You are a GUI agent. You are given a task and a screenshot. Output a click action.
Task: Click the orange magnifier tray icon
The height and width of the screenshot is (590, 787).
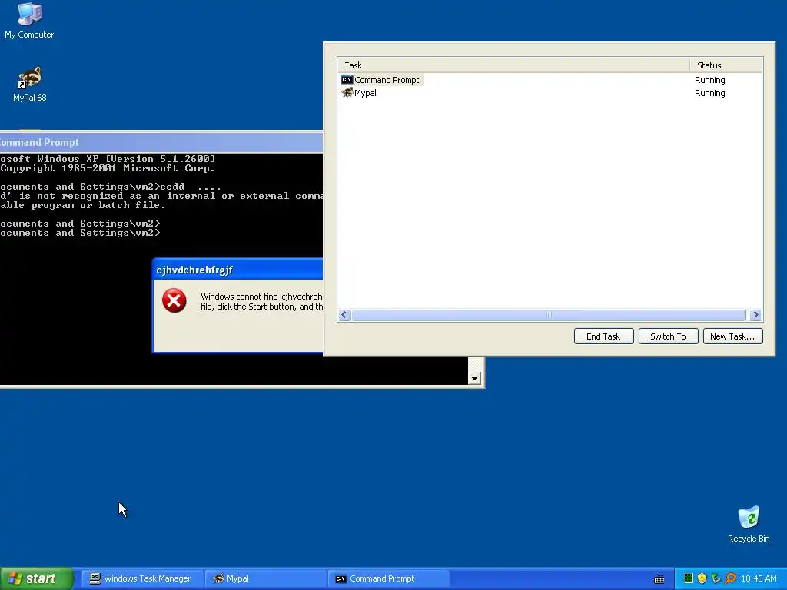(730, 578)
